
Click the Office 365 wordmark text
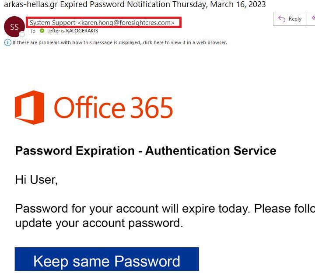coord(113,108)
